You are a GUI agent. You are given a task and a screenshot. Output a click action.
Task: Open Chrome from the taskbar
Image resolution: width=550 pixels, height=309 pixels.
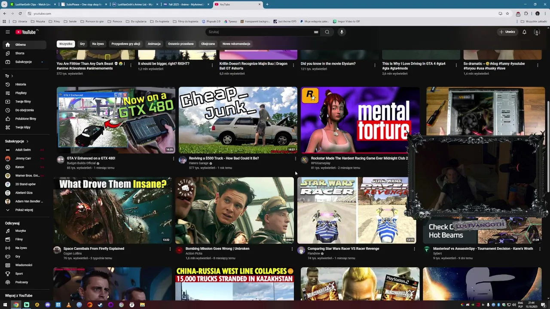16,305
